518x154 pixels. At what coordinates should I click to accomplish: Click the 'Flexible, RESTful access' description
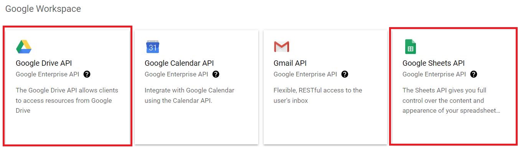coord(318,96)
